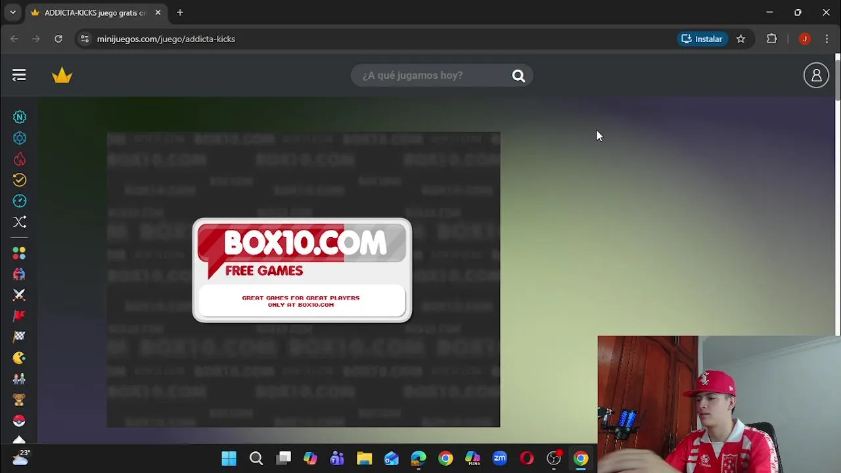
Task: Click the BOX10.COM free games banner
Action: (x=302, y=271)
